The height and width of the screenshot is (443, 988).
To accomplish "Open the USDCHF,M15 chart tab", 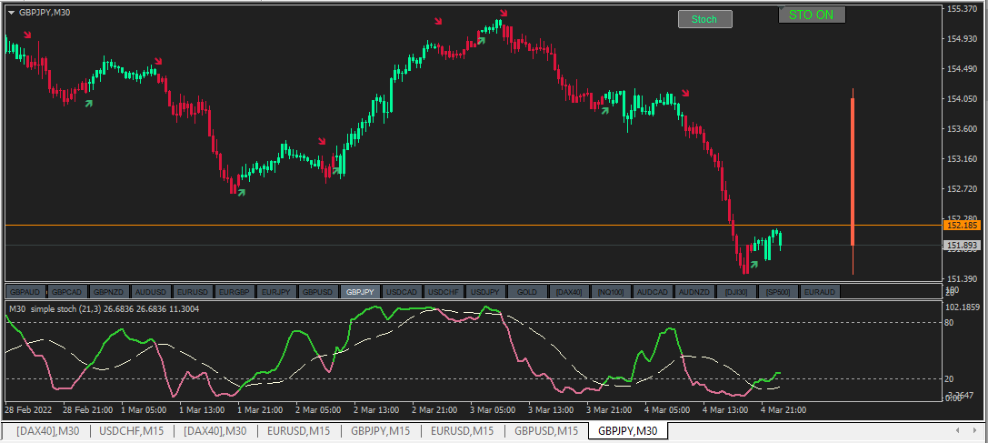I will click(x=129, y=431).
